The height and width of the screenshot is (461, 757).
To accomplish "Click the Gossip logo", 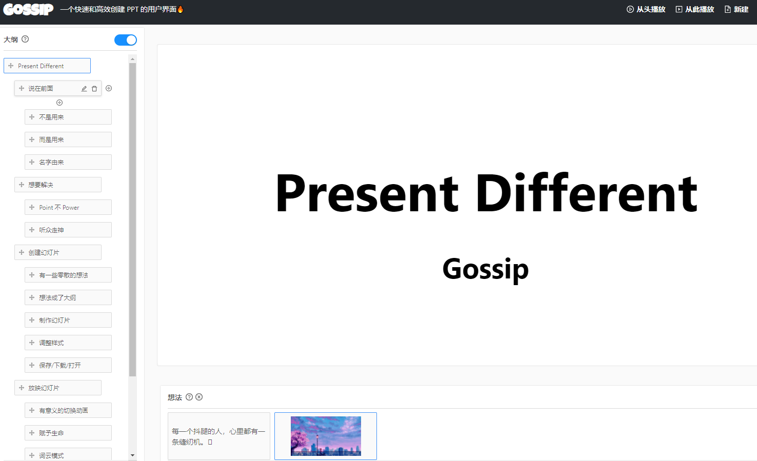I will 28,9.
